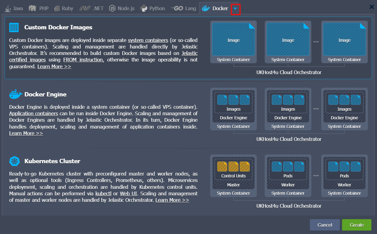
Task: Click the Custom Docker Images striped icon
Action: coord(14,28)
